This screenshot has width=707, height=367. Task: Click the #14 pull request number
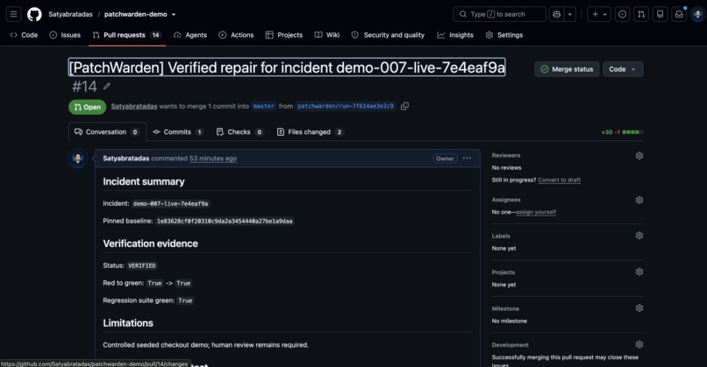click(84, 87)
